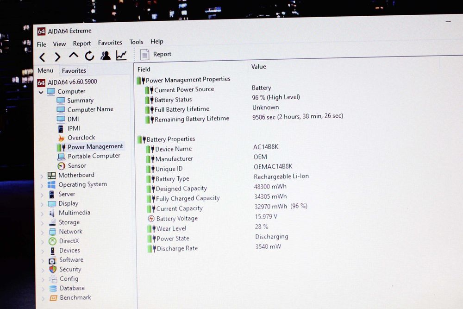Click the DirectX Xbox icon
Viewport: 463px width, 309px height.
click(x=52, y=241)
